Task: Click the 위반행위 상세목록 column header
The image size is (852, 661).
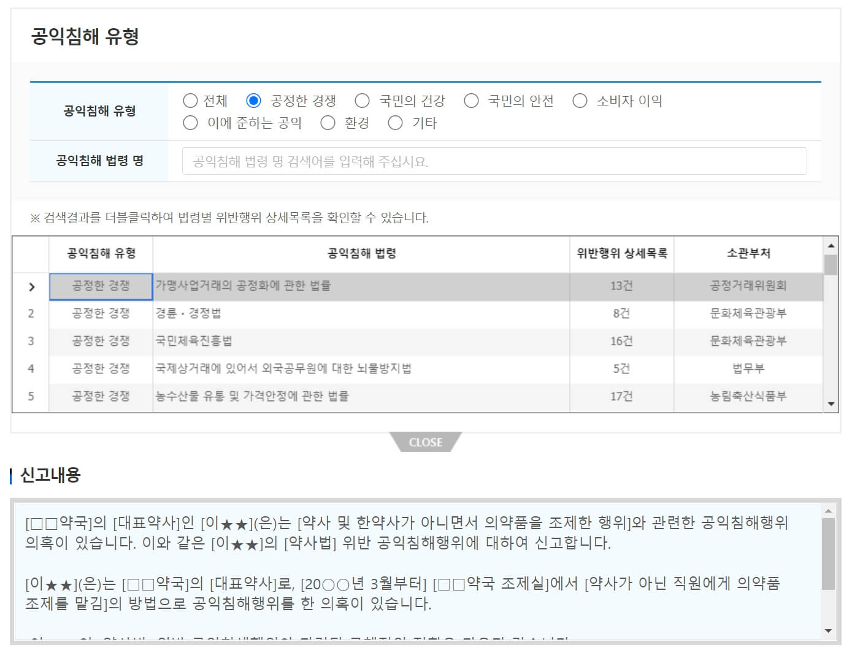Action: [x=621, y=253]
